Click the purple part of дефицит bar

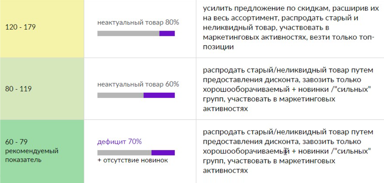tap(163, 153)
